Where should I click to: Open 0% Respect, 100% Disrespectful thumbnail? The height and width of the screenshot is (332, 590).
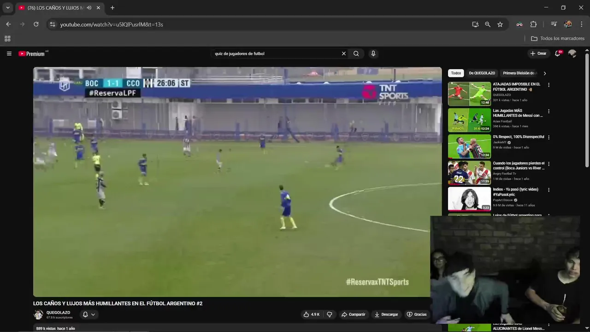[469, 146]
